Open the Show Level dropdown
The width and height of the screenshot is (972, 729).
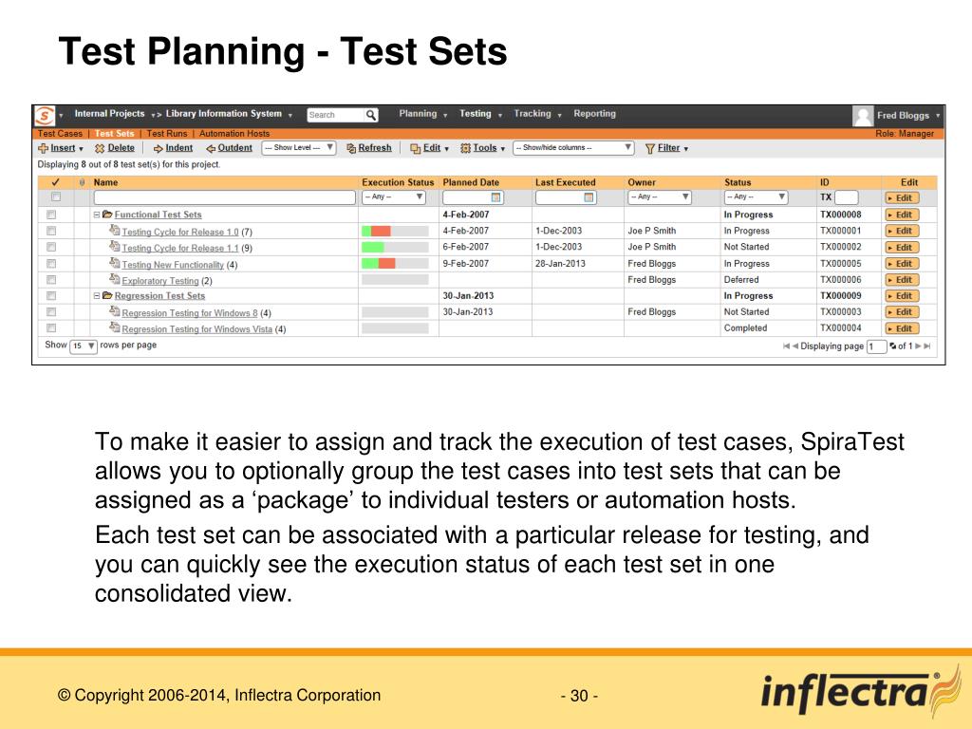(299, 147)
